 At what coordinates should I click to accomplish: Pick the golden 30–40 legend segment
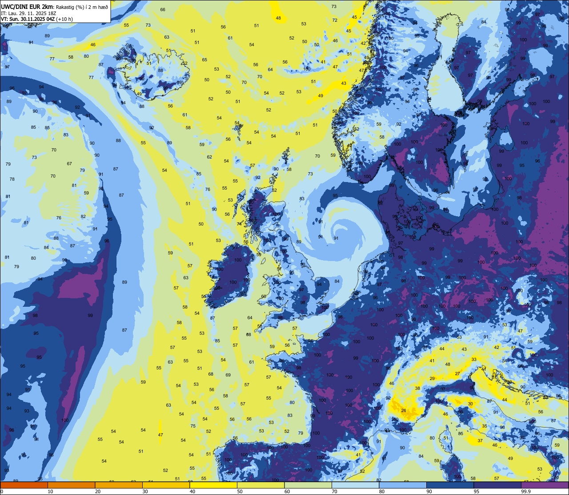[166, 485]
